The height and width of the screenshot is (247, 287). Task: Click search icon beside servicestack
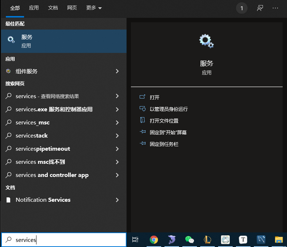8,135
